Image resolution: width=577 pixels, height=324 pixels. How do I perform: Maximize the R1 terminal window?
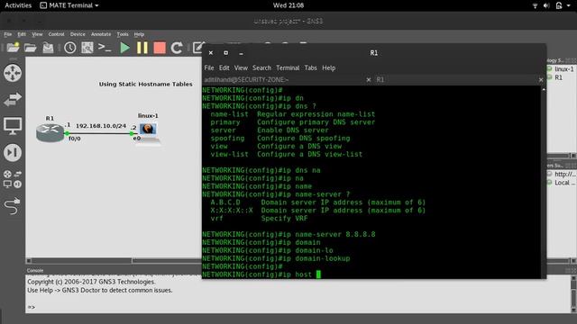(226, 53)
